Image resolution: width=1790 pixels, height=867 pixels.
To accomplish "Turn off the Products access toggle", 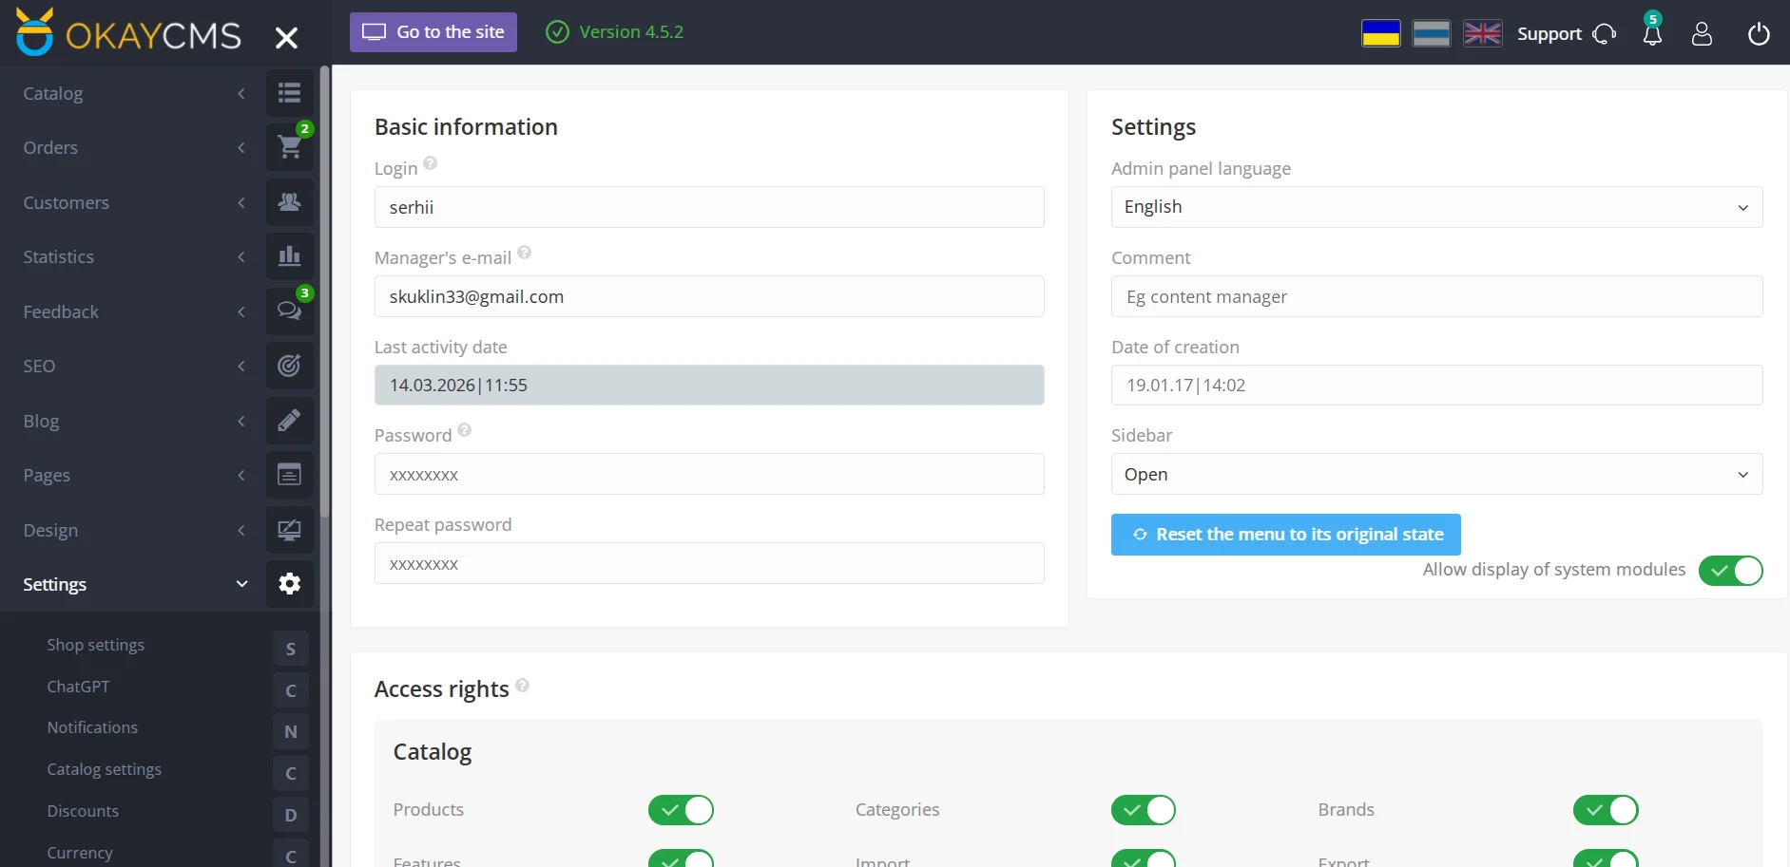I will pyautogui.click(x=680, y=810).
